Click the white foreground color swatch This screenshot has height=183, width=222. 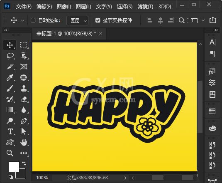[14, 167]
